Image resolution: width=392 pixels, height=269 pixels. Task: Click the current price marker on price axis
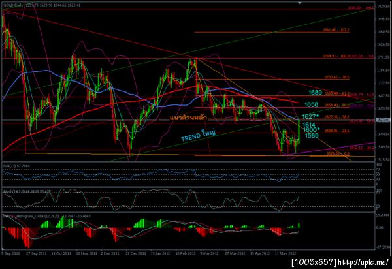pyautogui.click(x=383, y=120)
